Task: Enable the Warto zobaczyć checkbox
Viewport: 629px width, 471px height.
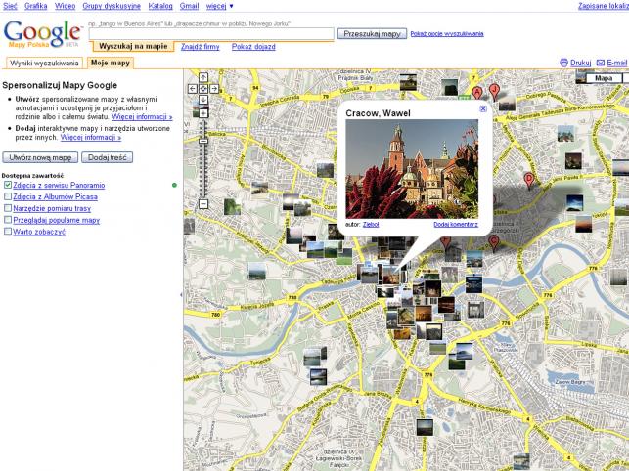Action: pos(8,232)
